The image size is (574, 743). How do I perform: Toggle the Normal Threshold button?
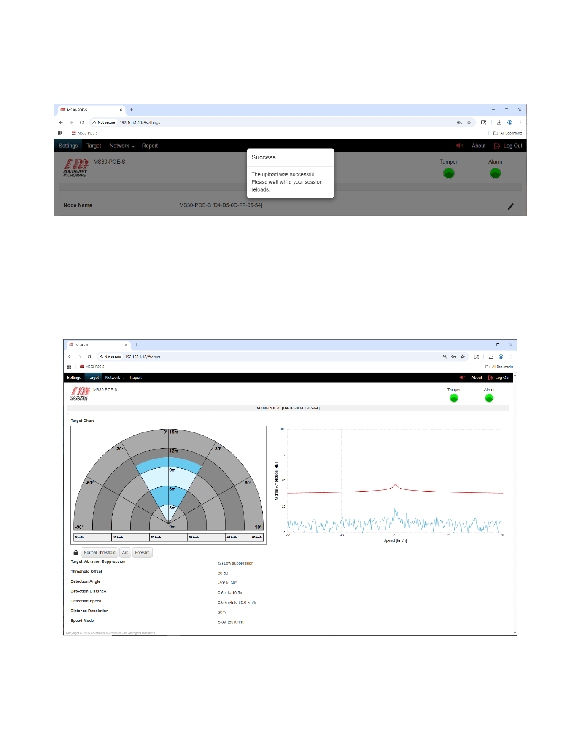click(x=100, y=553)
